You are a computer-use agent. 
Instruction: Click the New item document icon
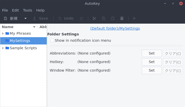click(x=5, y=18)
